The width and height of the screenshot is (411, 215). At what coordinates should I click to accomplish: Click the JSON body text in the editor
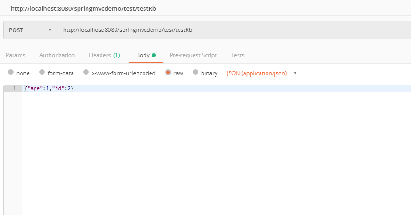point(49,88)
